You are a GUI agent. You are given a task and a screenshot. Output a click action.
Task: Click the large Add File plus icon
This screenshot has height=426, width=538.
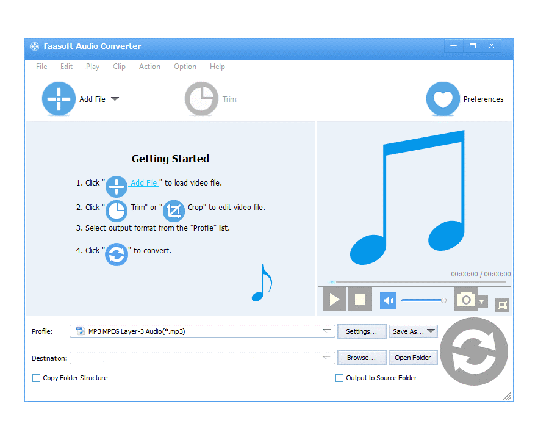pyautogui.click(x=59, y=99)
